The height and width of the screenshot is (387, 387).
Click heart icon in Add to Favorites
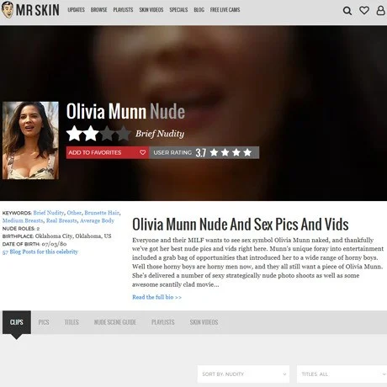click(x=142, y=152)
